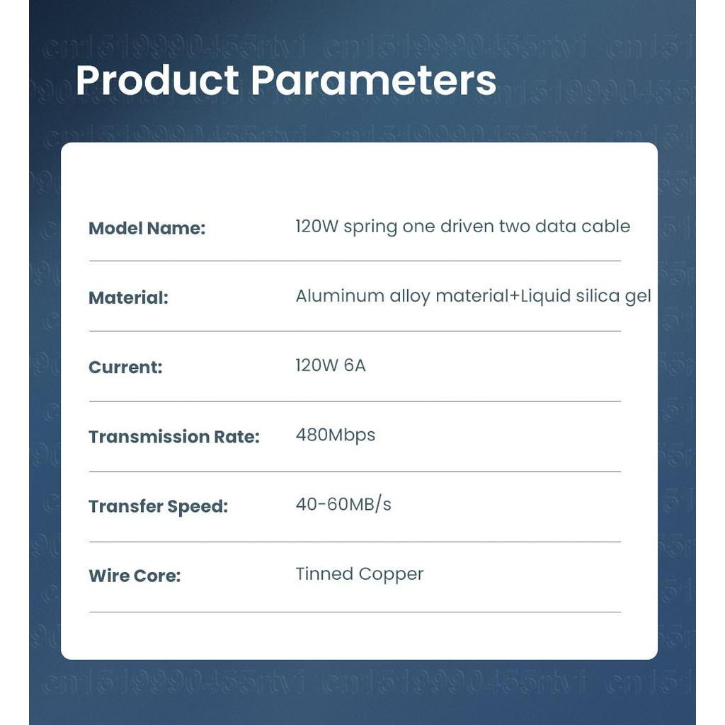The width and height of the screenshot is (725, 725).
Task: Select the "Transmission Rate:" label
Action: tap(174, 437)
